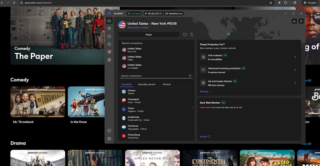Connect to Hong Kong

click(x=156, y=136)
